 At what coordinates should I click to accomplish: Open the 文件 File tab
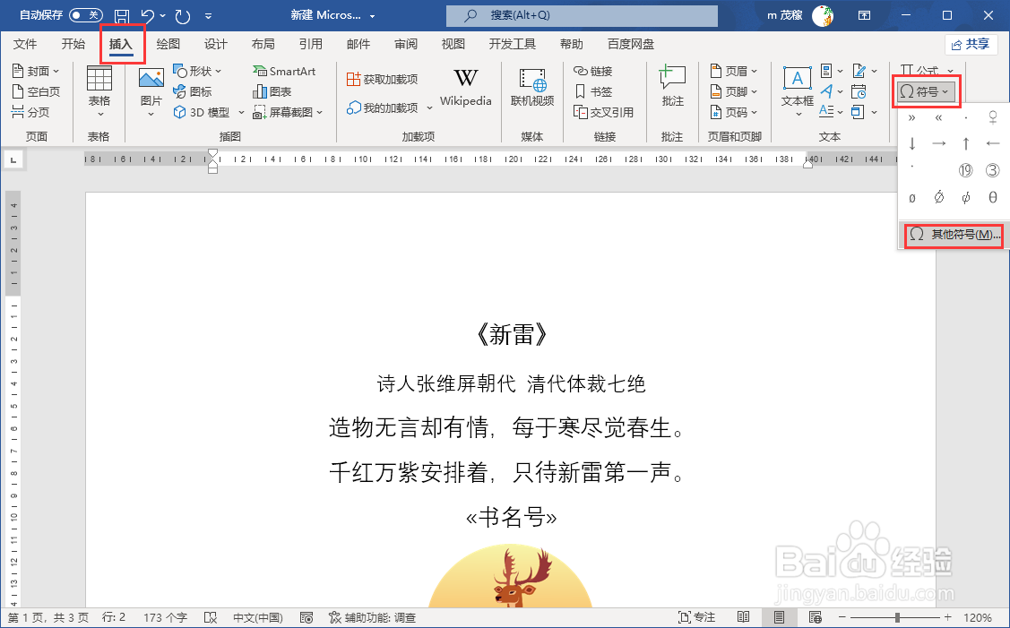(25, 44)
